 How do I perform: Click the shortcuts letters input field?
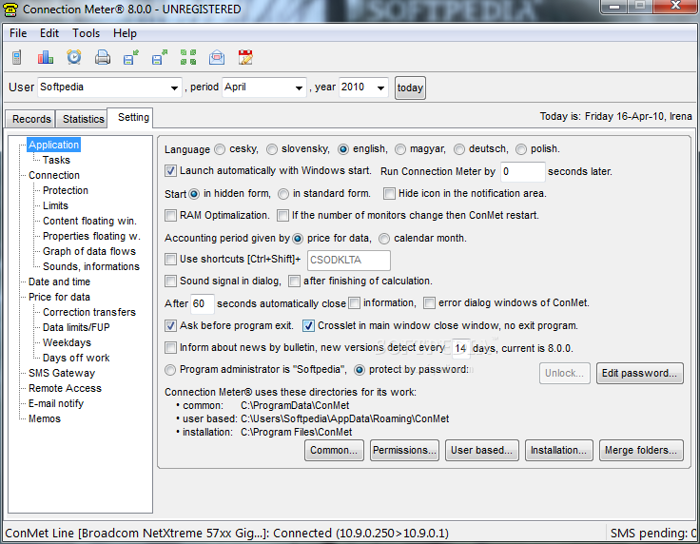tap(349, 261)
